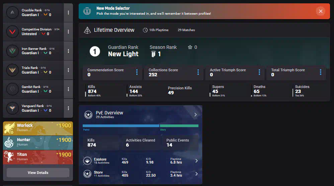The width and height of the screenshot is (334, 186).
Task: Click the Trials Rank emblem icon
Action: pyautogui.click(x=12, y=70)
